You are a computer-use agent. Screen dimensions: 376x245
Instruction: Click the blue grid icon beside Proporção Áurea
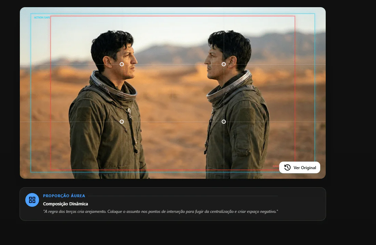(x=32, y=200)
